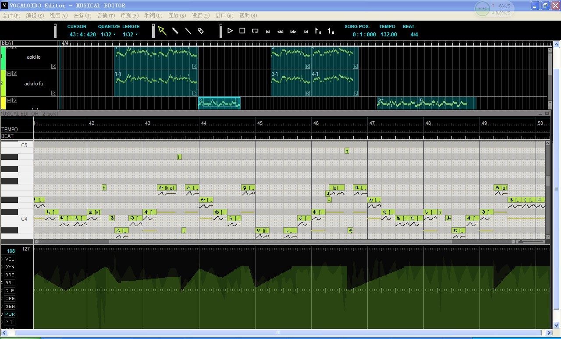The height and width of the screenshot is (339, 561).
Task: Select the PIT parameter button
Action: 10,322
